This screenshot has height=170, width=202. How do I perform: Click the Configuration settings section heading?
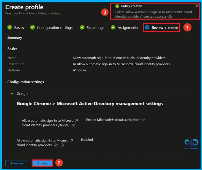pos(26,82)
